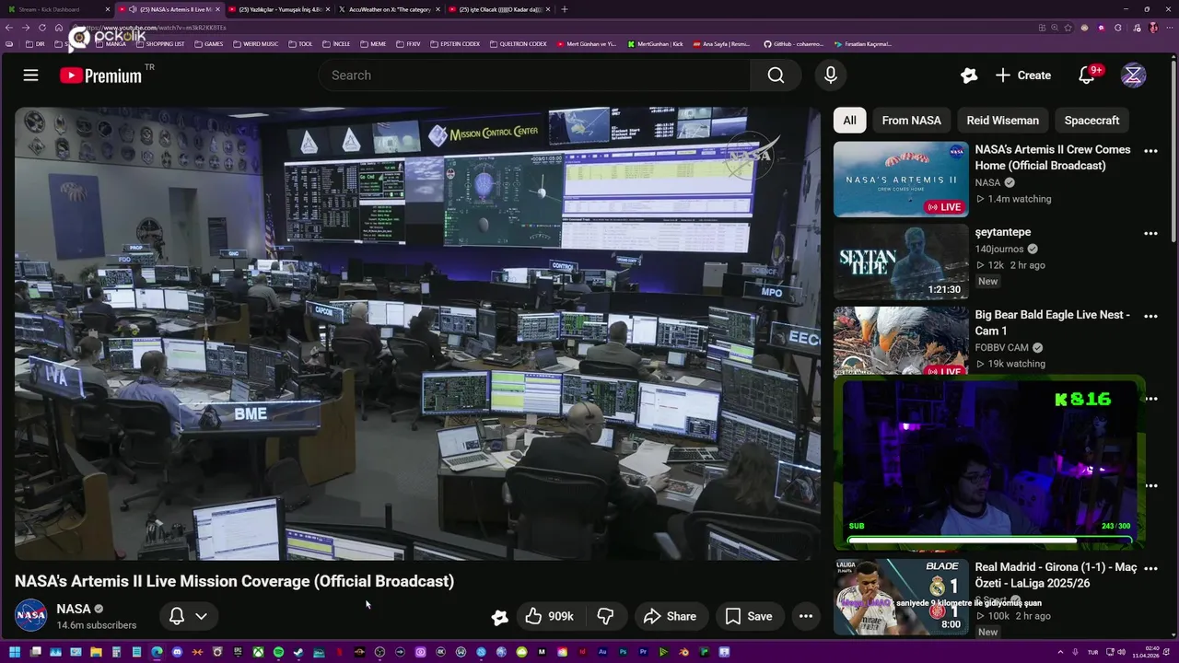Open a new browser tab

click(565, 9)
